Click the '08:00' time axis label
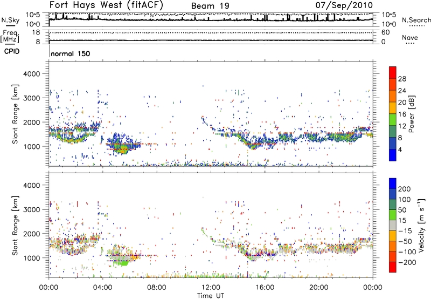Screen dimensions: 431x299 157,288
